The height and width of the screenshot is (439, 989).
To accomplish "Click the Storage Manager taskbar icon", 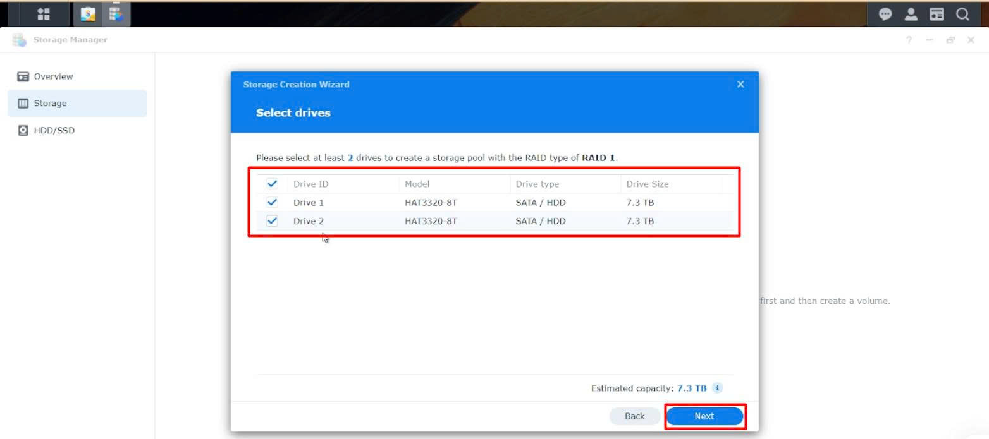I will [116, 14].
